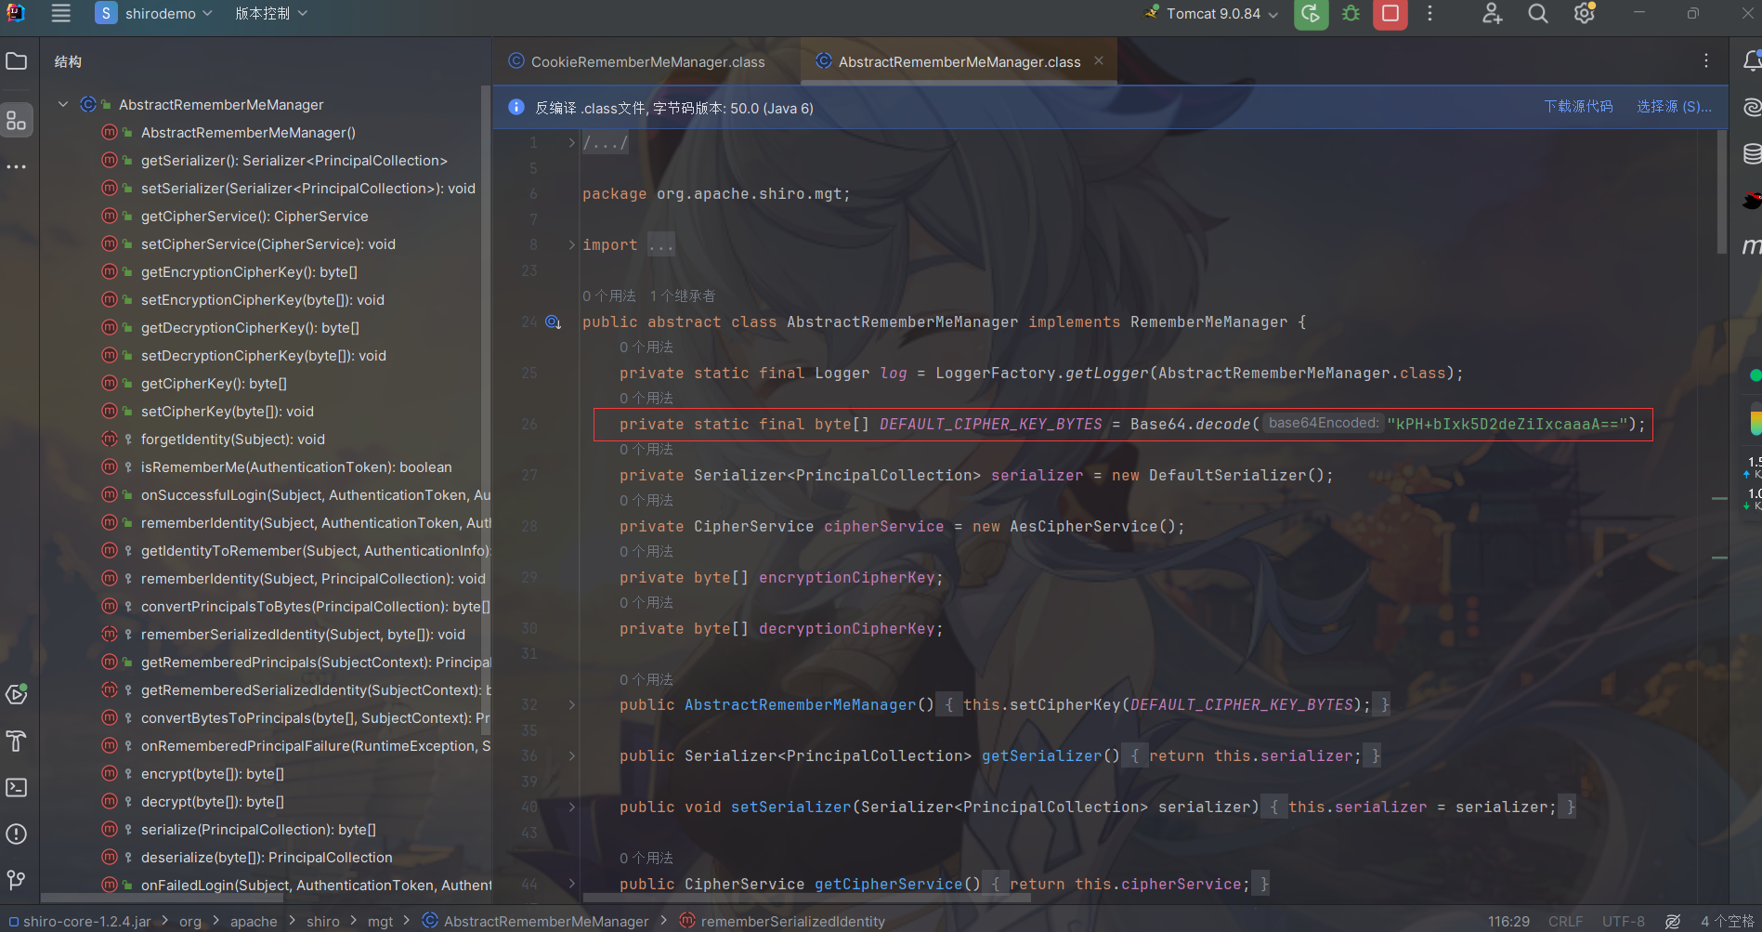
Task: Open the Problems tool window
Action: pyautogui.click(x=16, y=834)
